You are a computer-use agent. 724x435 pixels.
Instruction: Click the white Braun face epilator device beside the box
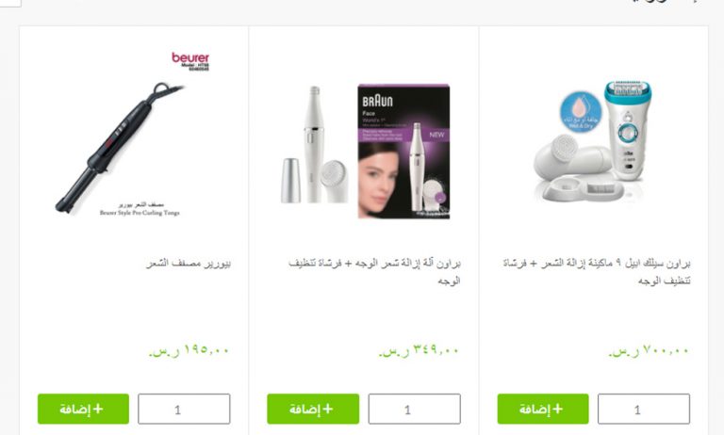(314, 145)
